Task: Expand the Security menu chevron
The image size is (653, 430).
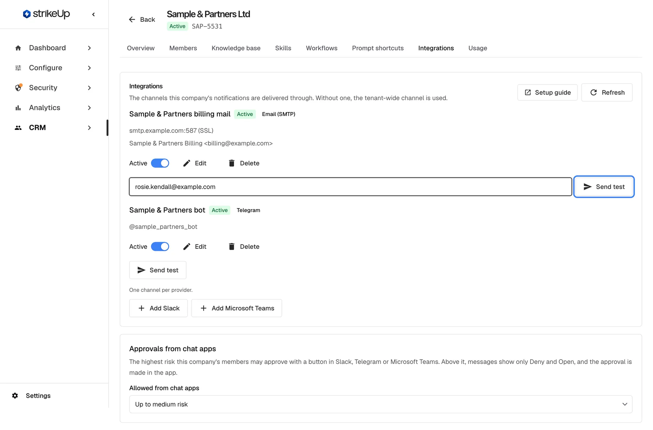Action: point(89,88)
